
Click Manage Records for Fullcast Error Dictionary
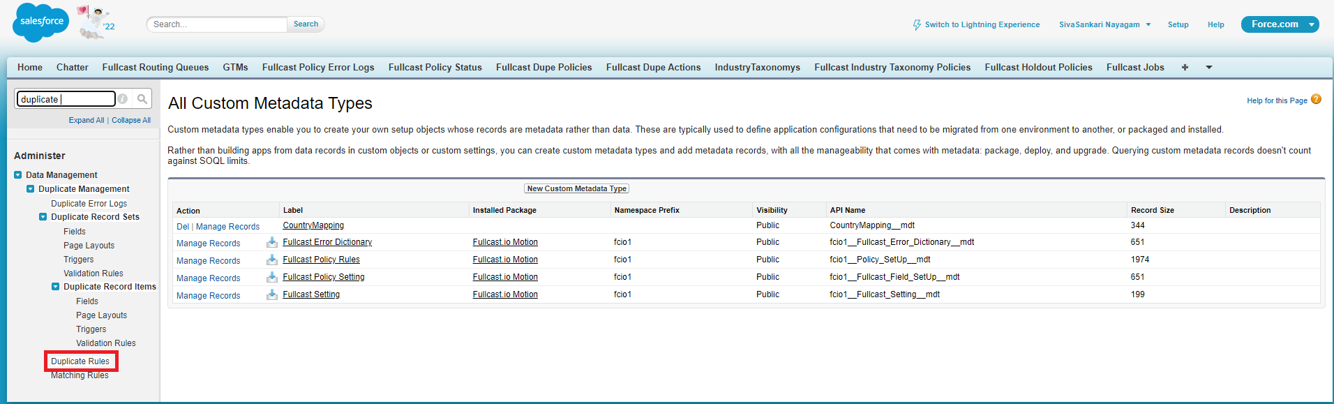coord(209,244)
